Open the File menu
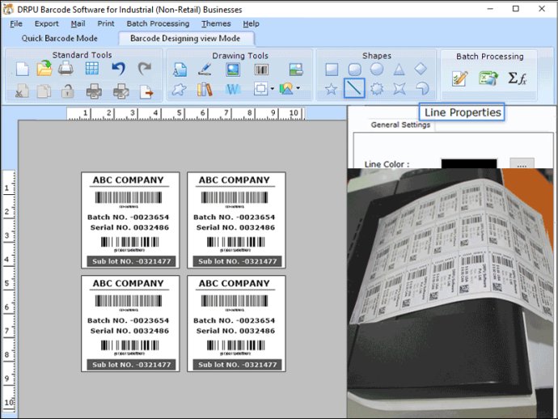558x419 pixels. coord(15,23)
